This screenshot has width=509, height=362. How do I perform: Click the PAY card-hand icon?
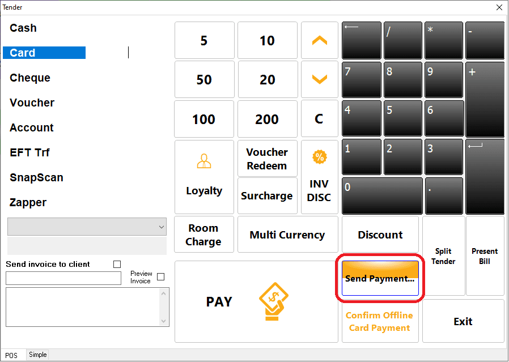[x=273, y=301]
